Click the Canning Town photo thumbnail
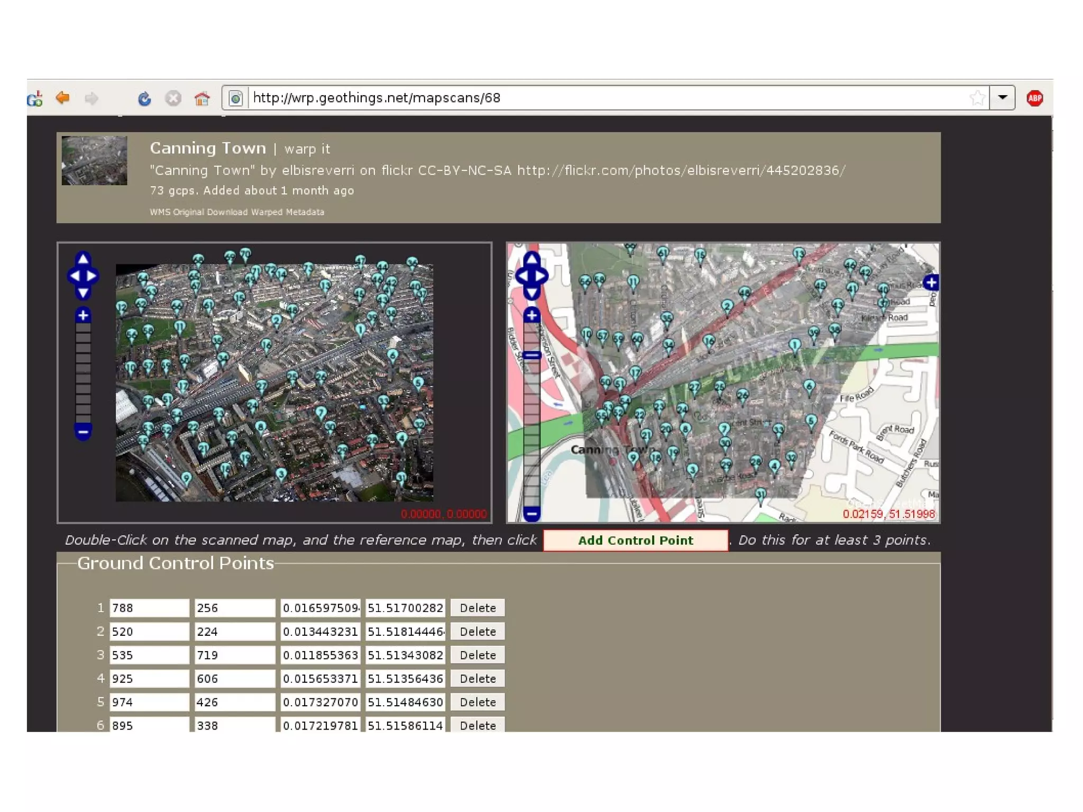 click(94, 161)
